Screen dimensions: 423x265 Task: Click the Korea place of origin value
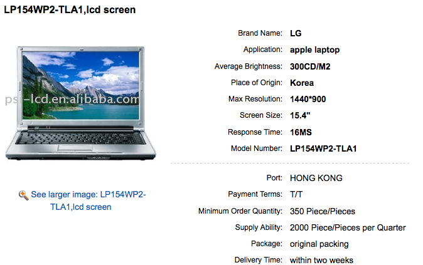(302, 83)
